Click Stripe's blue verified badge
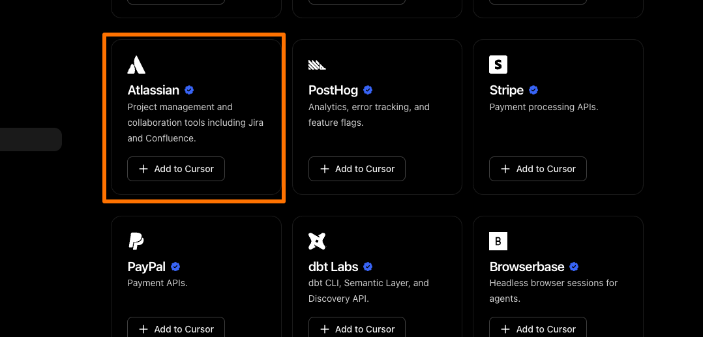Screen dimensions: 703x337 point(533,90)
